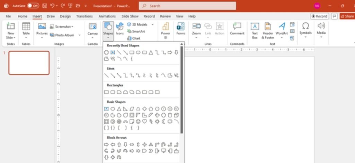The image size is (355, 163).
Task: Pick the chevron shape in Block Arrows
Action: click(x=151, y=151)
